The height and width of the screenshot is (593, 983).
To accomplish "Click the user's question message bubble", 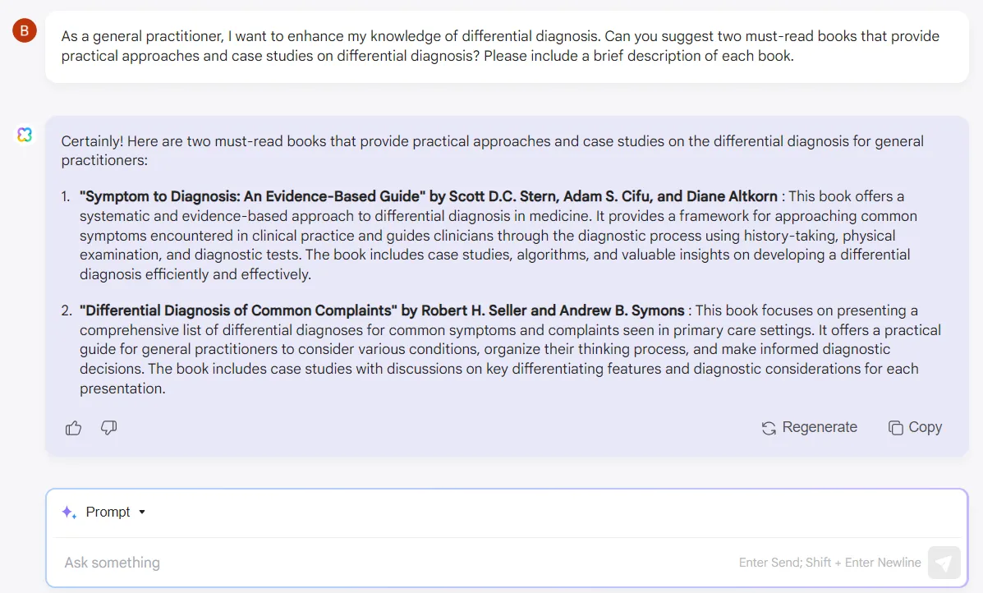I will point(508,46).
